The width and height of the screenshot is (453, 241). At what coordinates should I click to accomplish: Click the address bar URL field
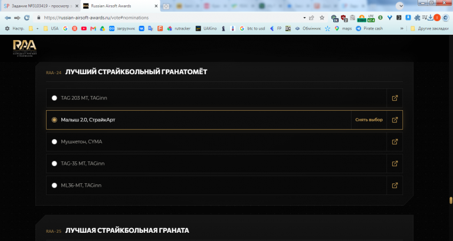click(x=170, y=18)
